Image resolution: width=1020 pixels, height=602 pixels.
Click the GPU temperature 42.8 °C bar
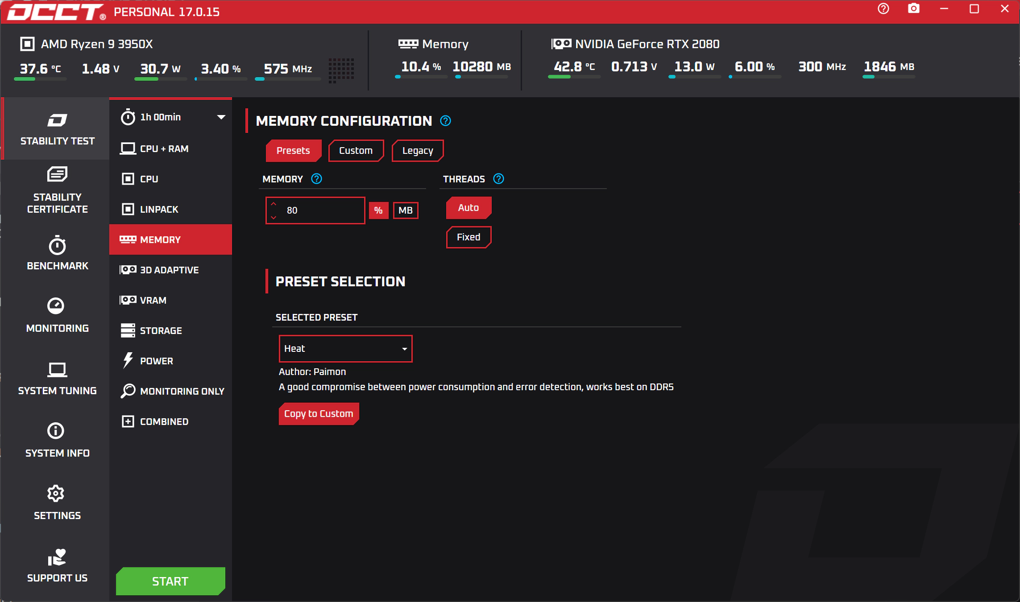[574, 77]
